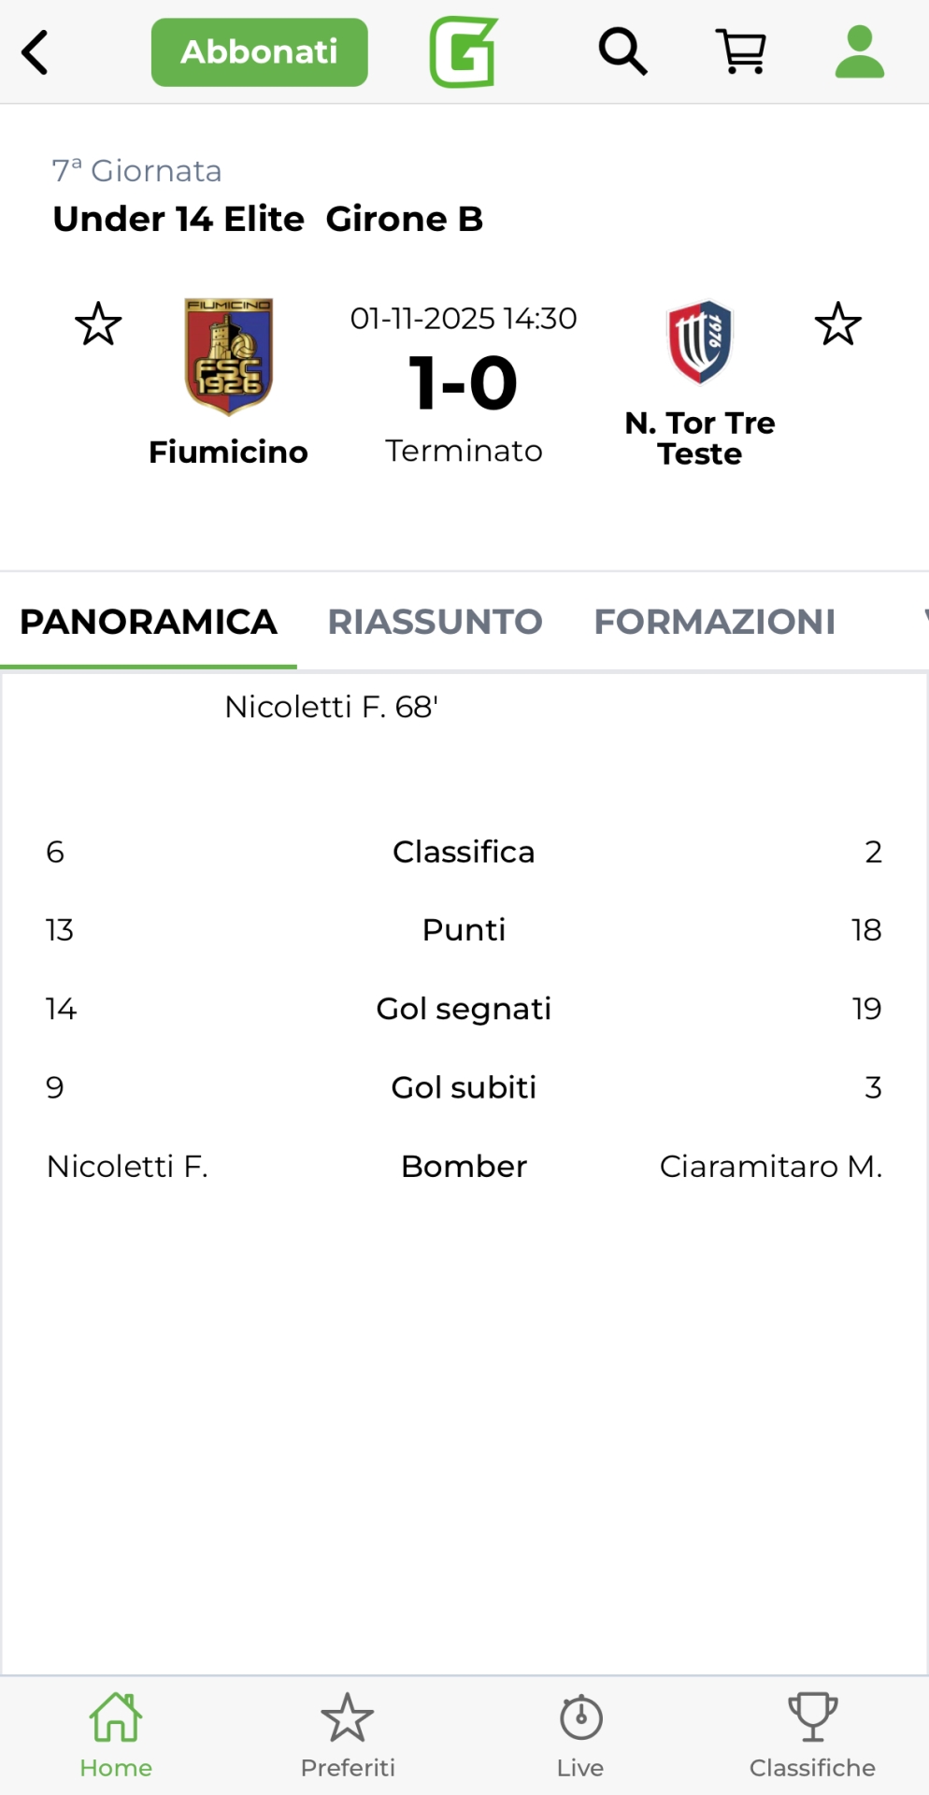
Task: Open Preferiti in bottom navigation
Action: [x=348, y=1735]
